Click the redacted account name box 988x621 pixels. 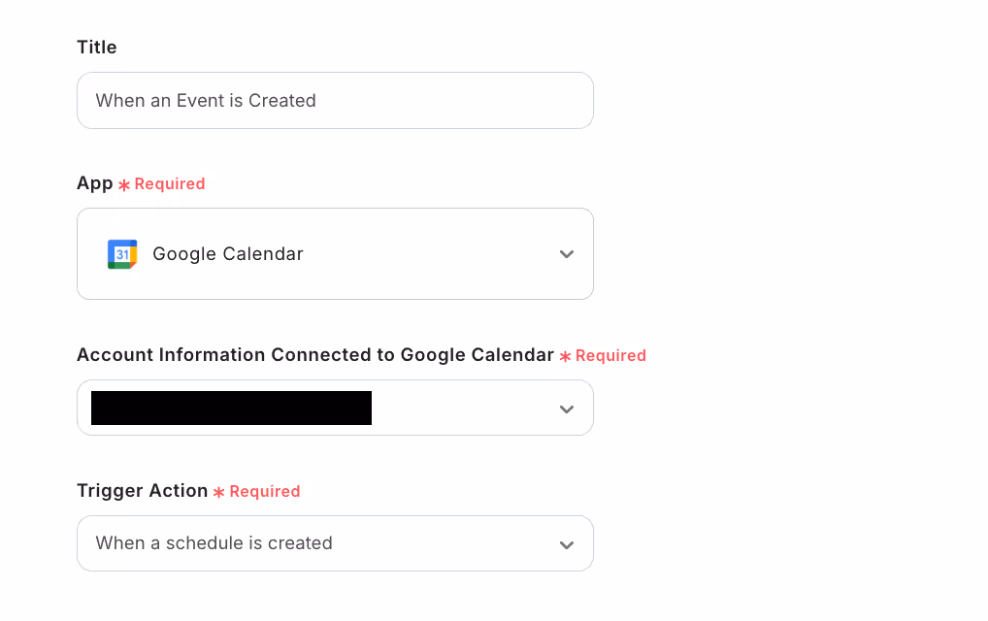tap(231, 408)
